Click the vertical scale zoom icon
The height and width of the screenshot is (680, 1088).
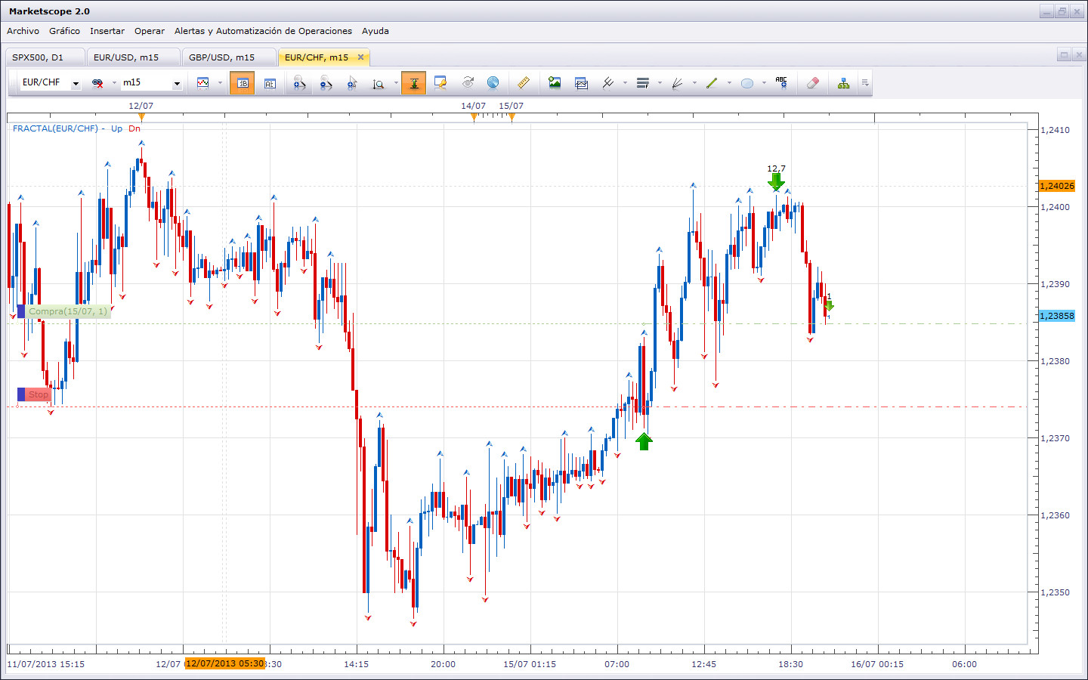tap(379, 83)
